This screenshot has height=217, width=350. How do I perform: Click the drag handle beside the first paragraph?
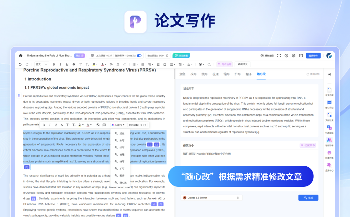[x=19, y=96]
